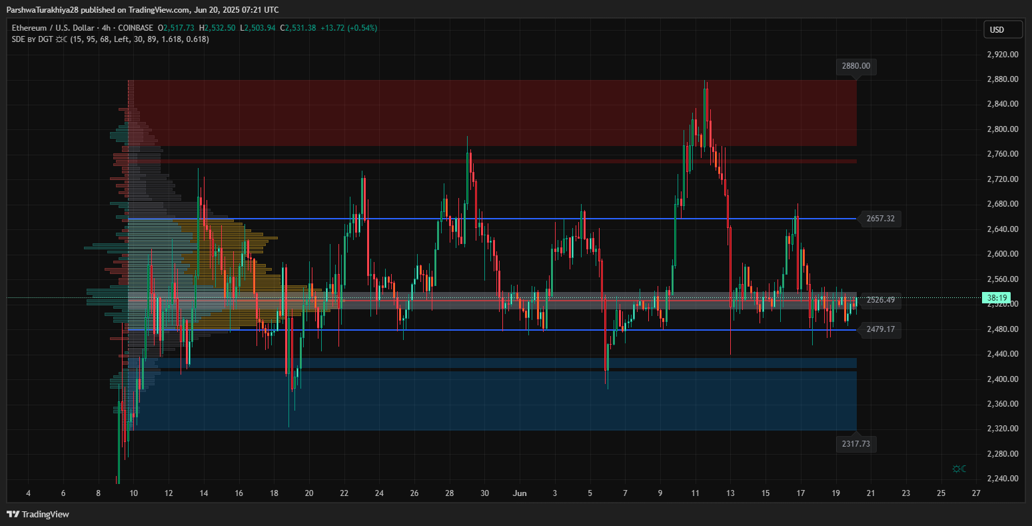Click the DGT sun-moon symbol in the indicator legend
The image size is (1032, 526).
[61, 39]
